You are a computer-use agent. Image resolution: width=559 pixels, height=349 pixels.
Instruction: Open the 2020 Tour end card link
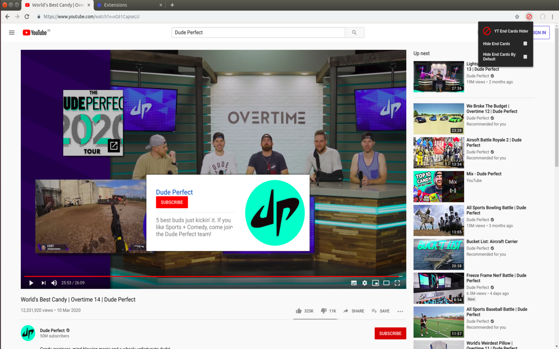[93, 123]
